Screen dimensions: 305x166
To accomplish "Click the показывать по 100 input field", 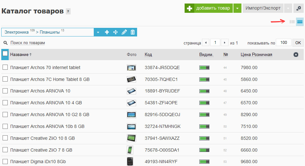I will pos(283,43).
